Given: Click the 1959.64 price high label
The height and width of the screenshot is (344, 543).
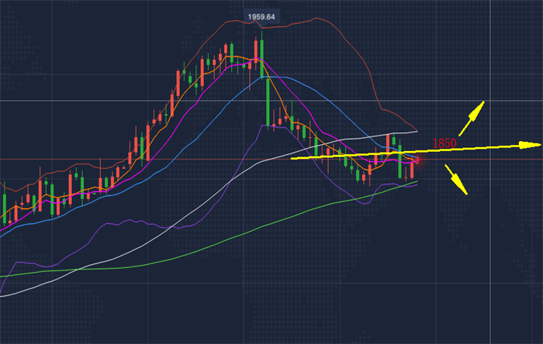Looking at the screenshot, I should 261,17.
